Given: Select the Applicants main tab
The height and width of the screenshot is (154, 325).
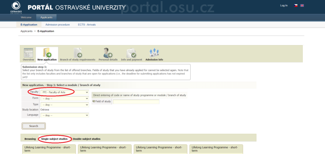Looking at the screenshot, I should [x=46, y=17].
